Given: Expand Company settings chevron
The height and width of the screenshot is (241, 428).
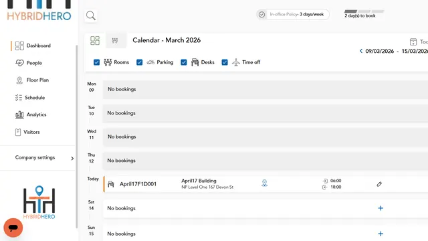Looking at the screenshot, I should (72, 158).
